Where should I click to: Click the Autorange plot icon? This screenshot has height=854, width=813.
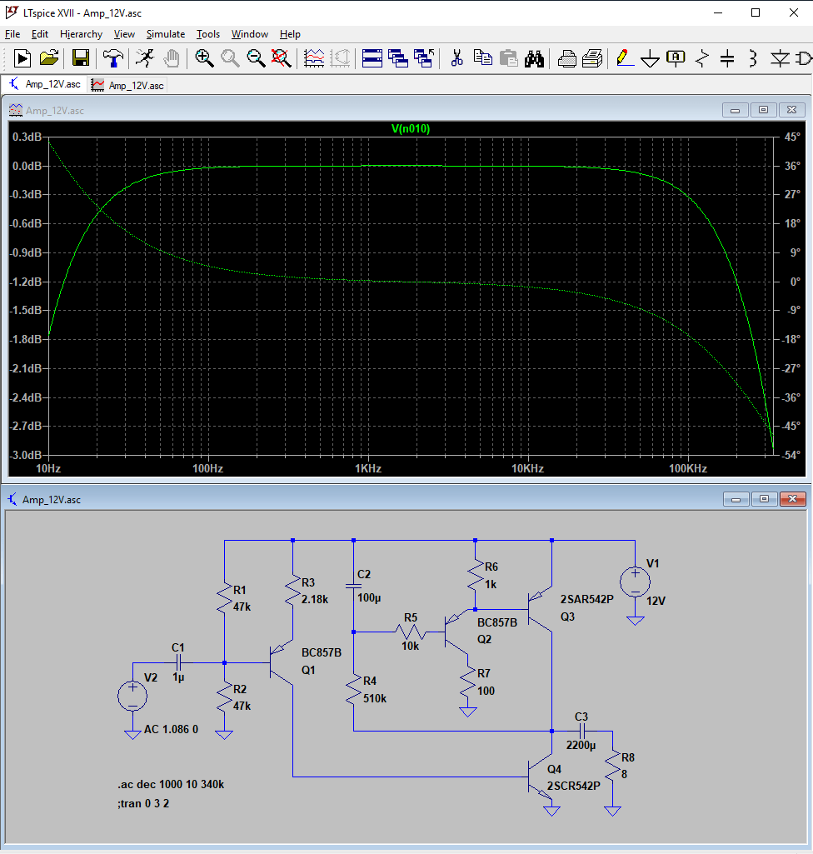click(314, 58)
